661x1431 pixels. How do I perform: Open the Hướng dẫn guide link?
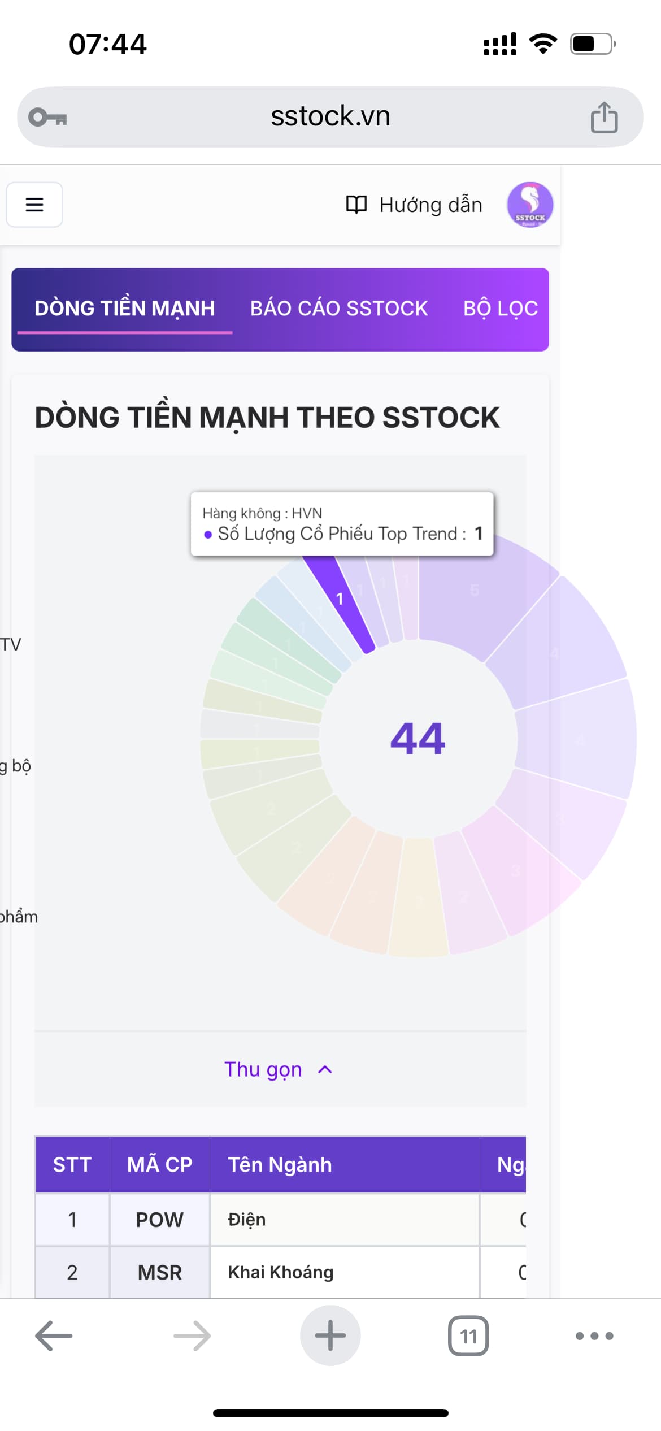point(414,205)
